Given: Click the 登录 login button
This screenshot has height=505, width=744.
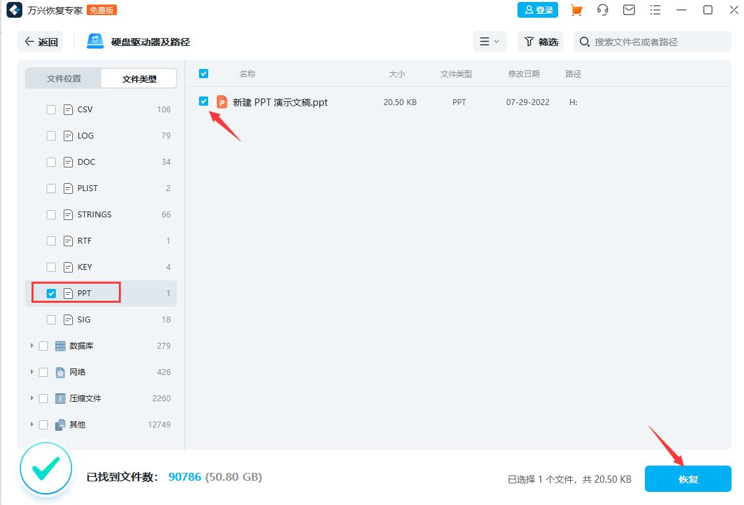Looking at the screenshot, I should 538,10.
